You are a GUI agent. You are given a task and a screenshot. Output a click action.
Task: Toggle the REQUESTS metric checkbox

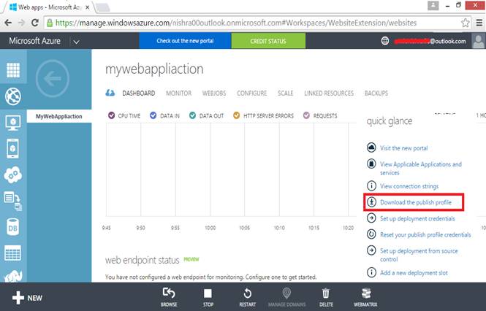coord(306,115)
